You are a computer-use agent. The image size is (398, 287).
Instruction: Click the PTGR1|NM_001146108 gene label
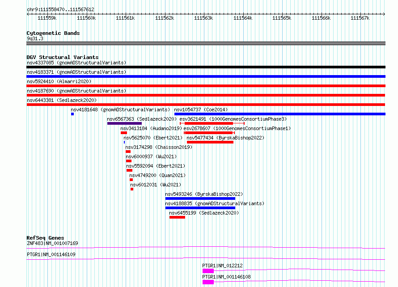tap(226, 277)
